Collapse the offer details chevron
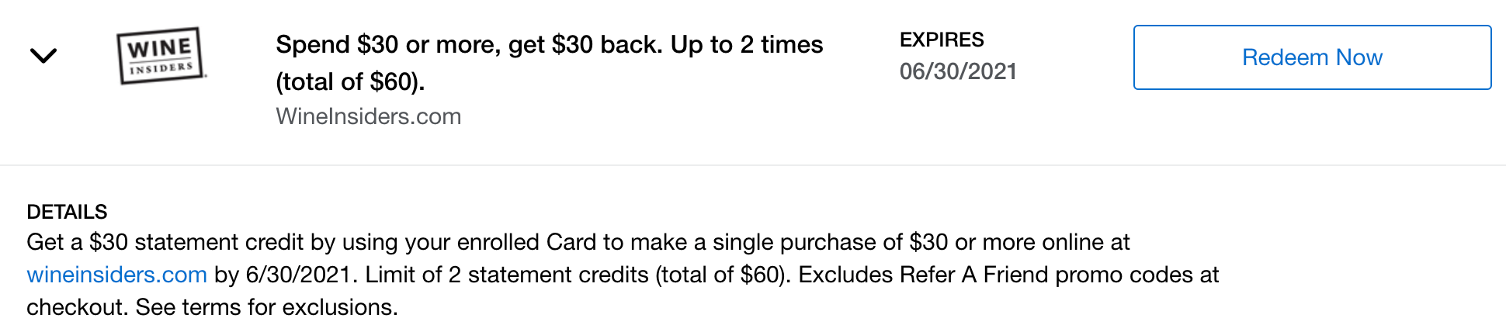 tap(43, 56)
